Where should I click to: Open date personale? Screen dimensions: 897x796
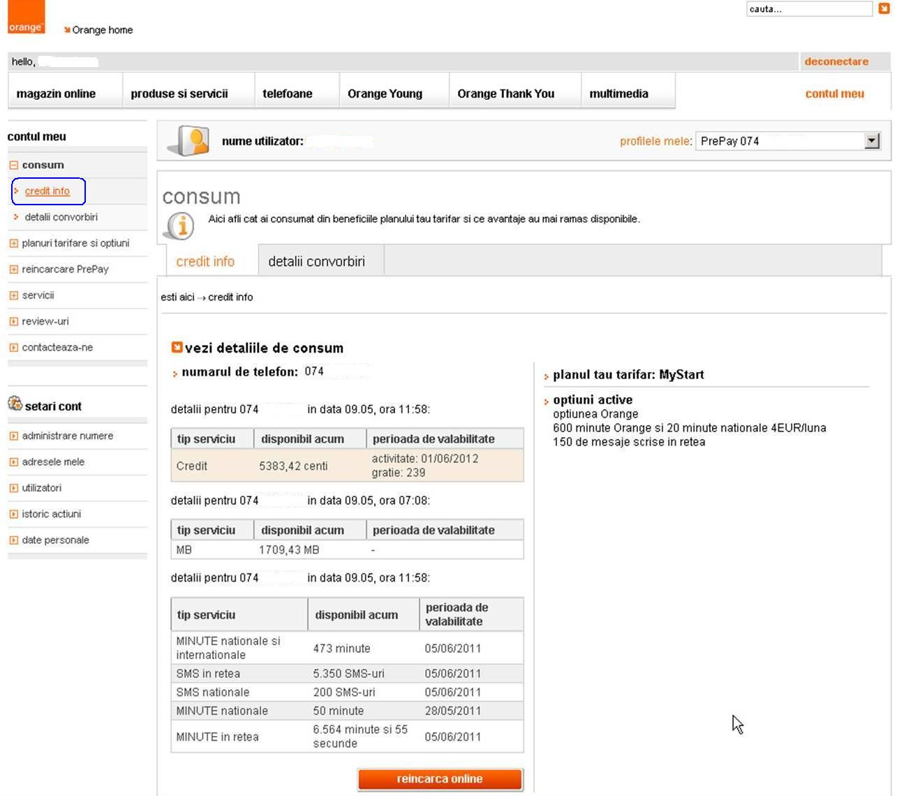(x=55, y=540)
